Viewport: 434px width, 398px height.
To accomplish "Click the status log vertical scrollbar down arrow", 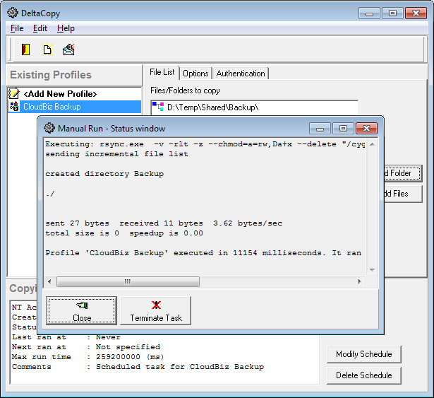I will pos(372,270).
